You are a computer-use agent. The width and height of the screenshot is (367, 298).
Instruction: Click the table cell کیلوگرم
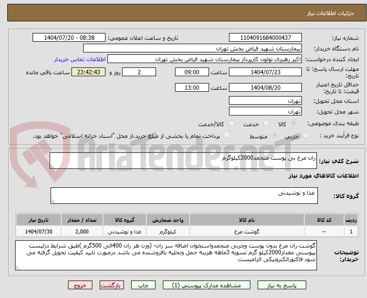coord(168,232)
